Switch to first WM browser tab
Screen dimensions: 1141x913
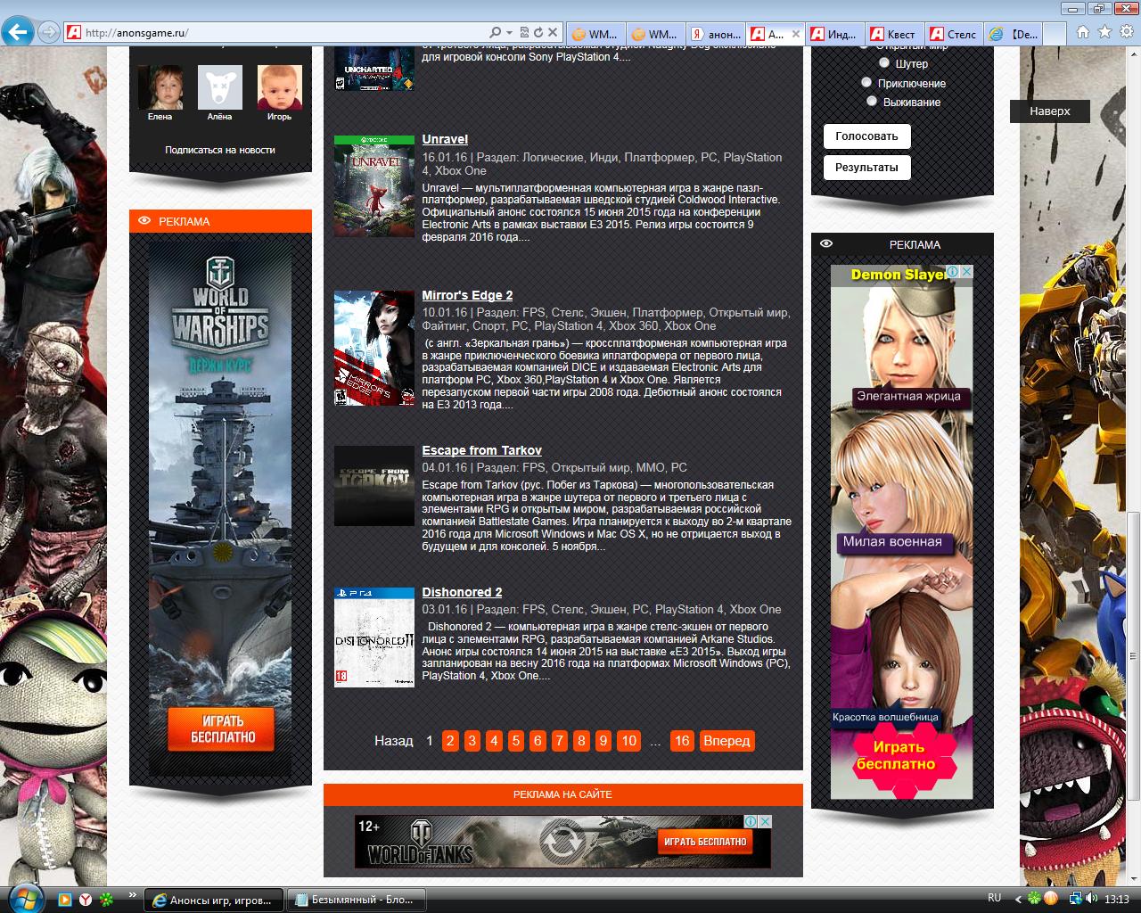tap(595, 34)
